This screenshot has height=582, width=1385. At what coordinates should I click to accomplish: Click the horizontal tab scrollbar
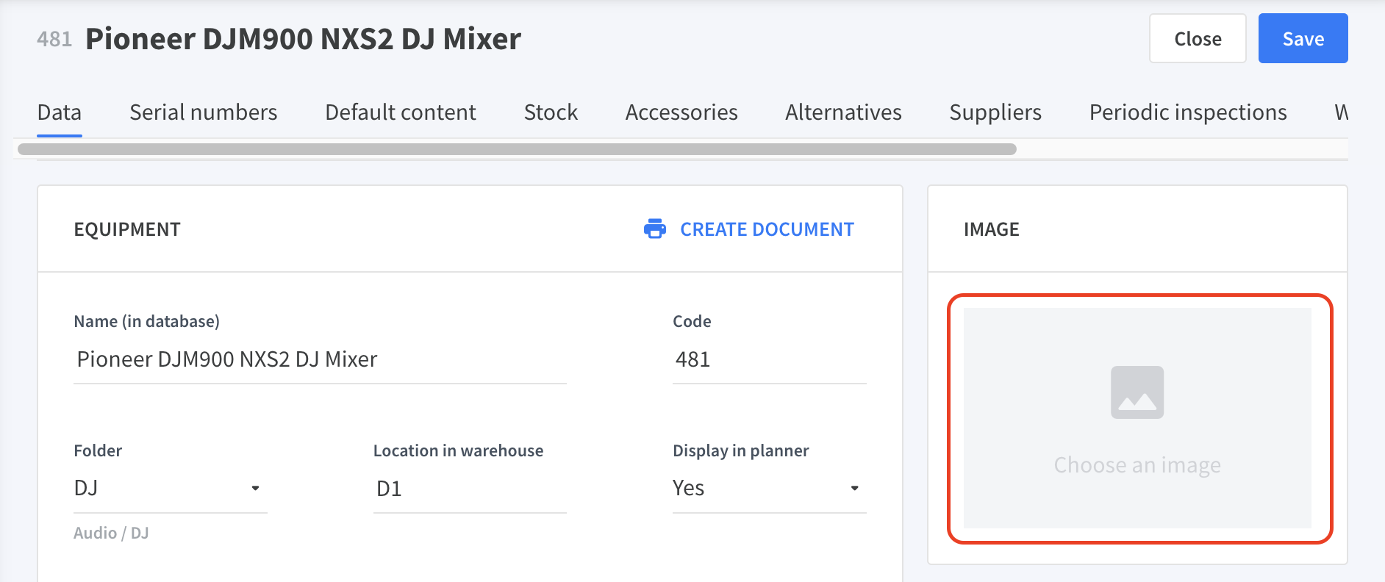pos(517,149)
